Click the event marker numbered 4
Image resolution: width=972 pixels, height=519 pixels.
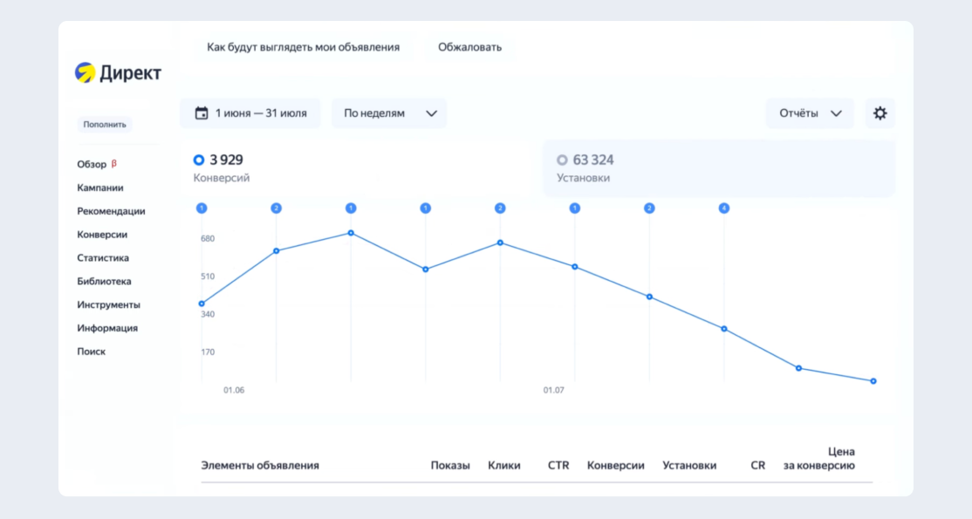point(724,208)
